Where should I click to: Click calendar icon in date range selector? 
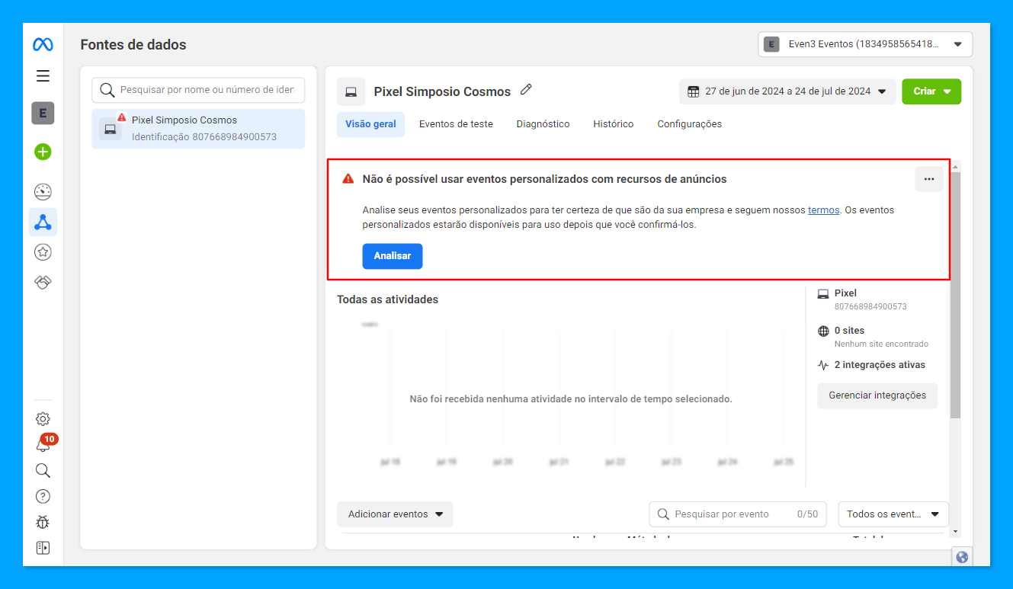[694, 91]
